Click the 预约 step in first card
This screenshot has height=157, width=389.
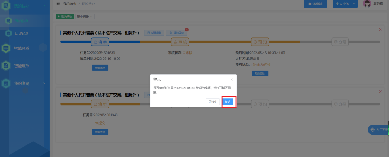tap(260, 42)
